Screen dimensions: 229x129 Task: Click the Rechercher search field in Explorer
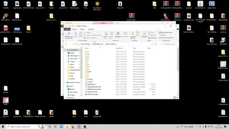(169, 44)
